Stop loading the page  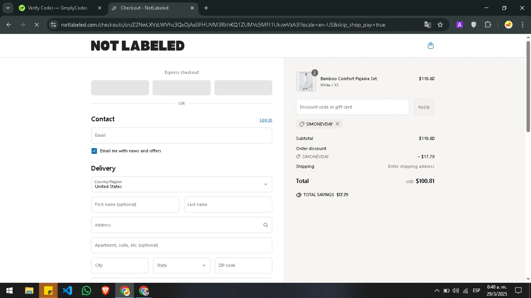[x=36, y=25]
